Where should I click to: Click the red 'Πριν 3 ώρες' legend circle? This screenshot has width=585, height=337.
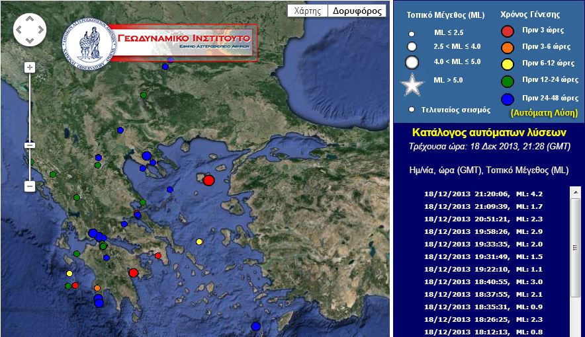click(x=508, y=30)
